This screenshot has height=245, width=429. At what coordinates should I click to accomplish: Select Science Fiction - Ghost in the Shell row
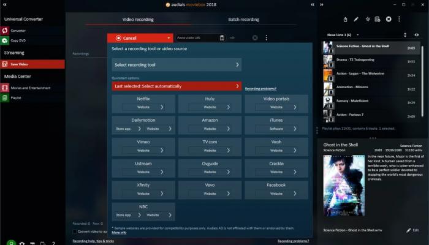pyautogui.click(x=371, y=48)
